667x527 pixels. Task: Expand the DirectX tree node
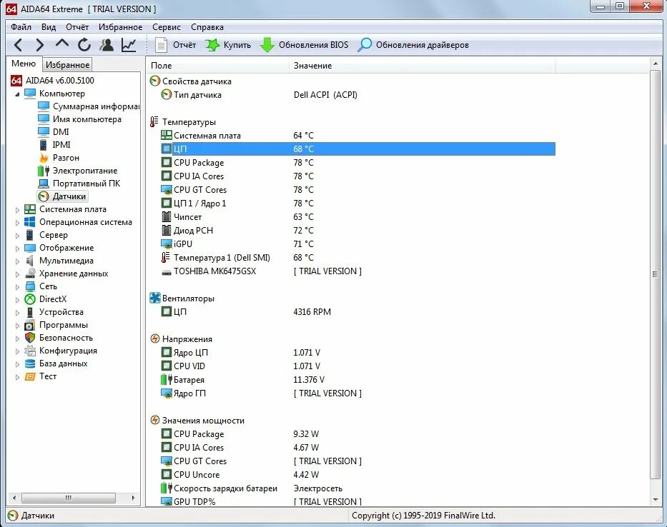pyautogui.click(x=17, y=300)
